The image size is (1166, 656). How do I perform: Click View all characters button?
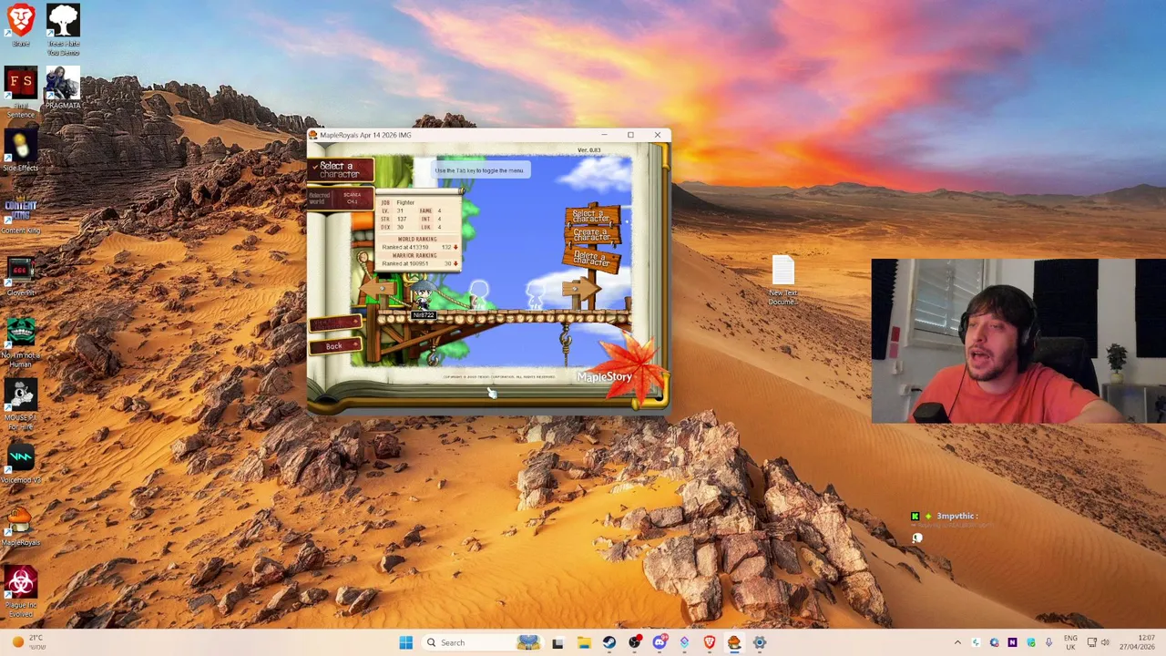[x=334, y=323]
